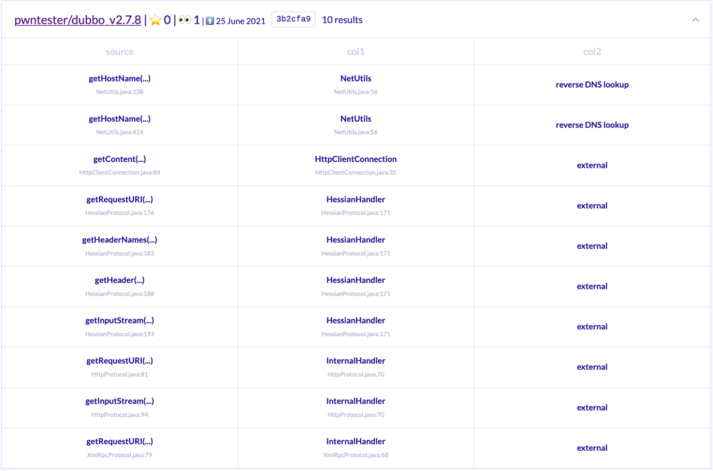Screen dimensions: 713x471
Task: Open the pwntester/dubbo_v2.7.8 repository link
Action: pyautogui.click(x=77, y=20)
